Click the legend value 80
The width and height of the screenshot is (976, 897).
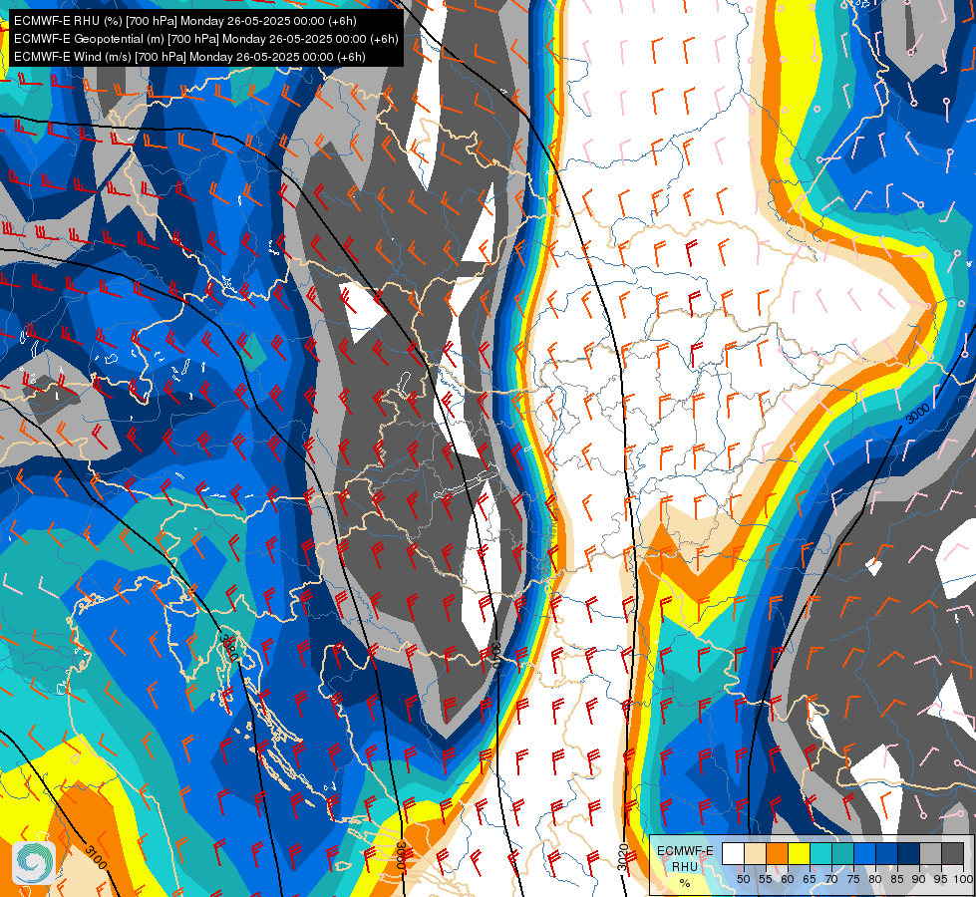(x=875, y=879)
